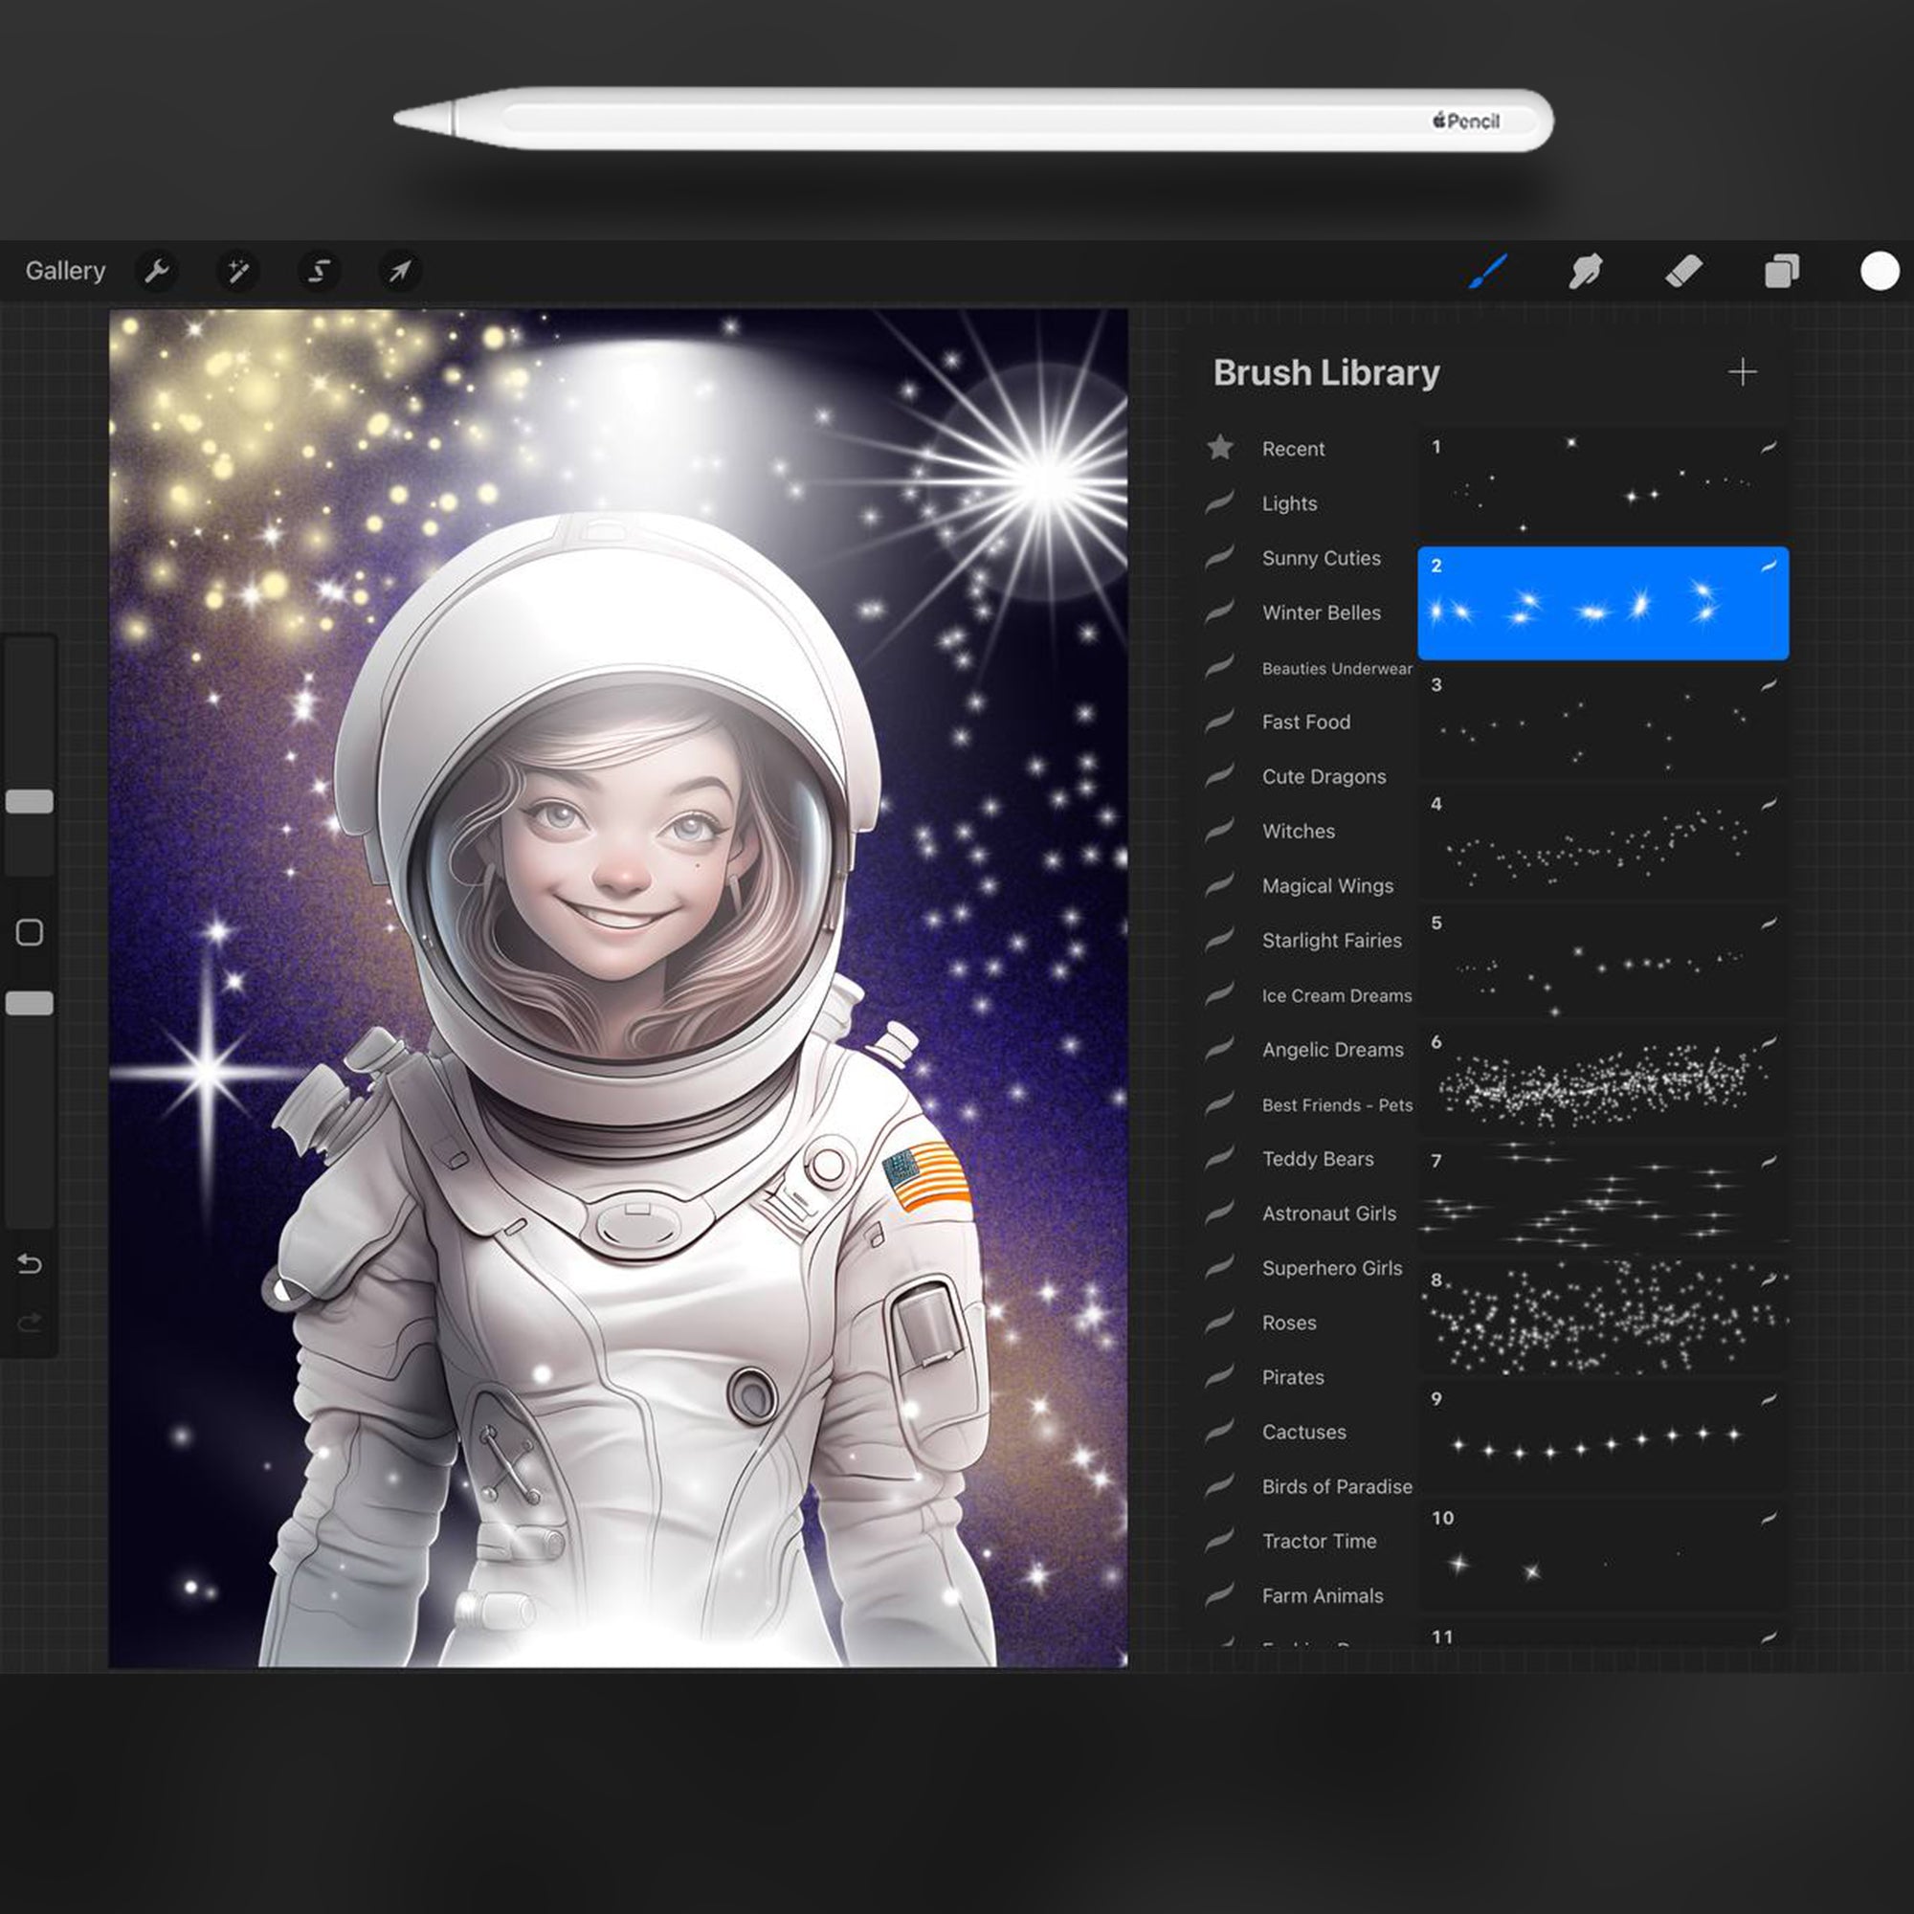The height and width of the screenshot is (1914, 1914).
Task: Open the Lights brush set
Action: click(x=1289, y=503)
